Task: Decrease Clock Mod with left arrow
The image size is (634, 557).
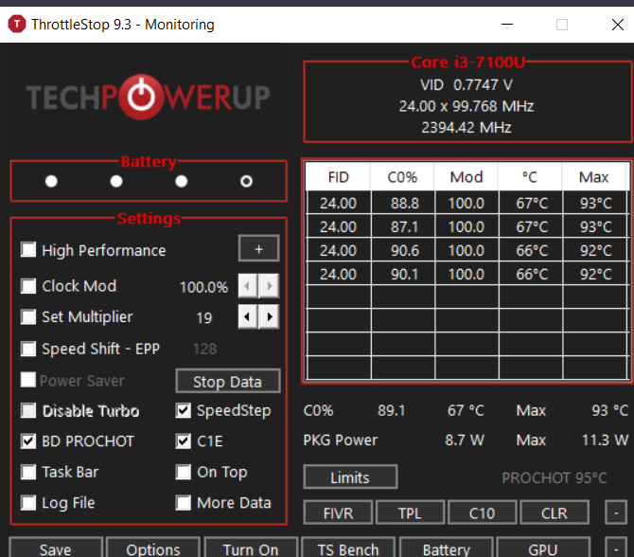Action: pyautogui.click(x=248, y=286)
